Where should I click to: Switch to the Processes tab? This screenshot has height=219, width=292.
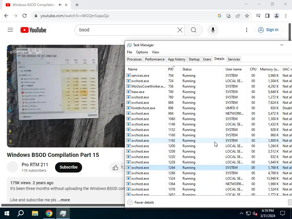point(135,59)
